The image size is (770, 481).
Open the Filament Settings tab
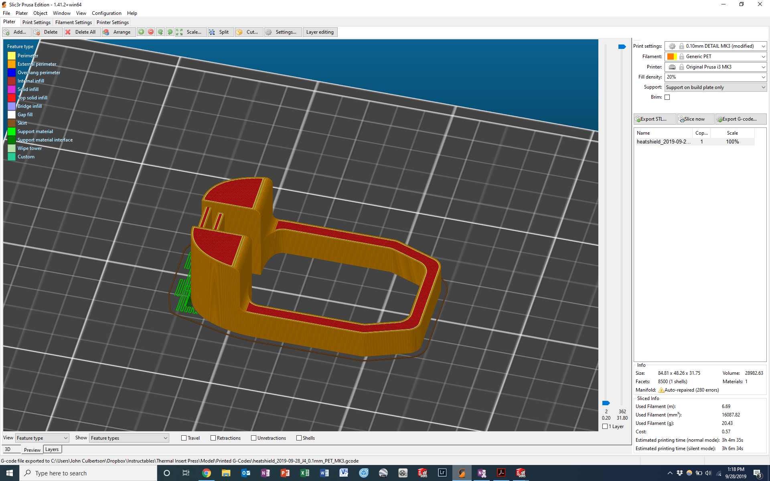(x=74, y=22)
